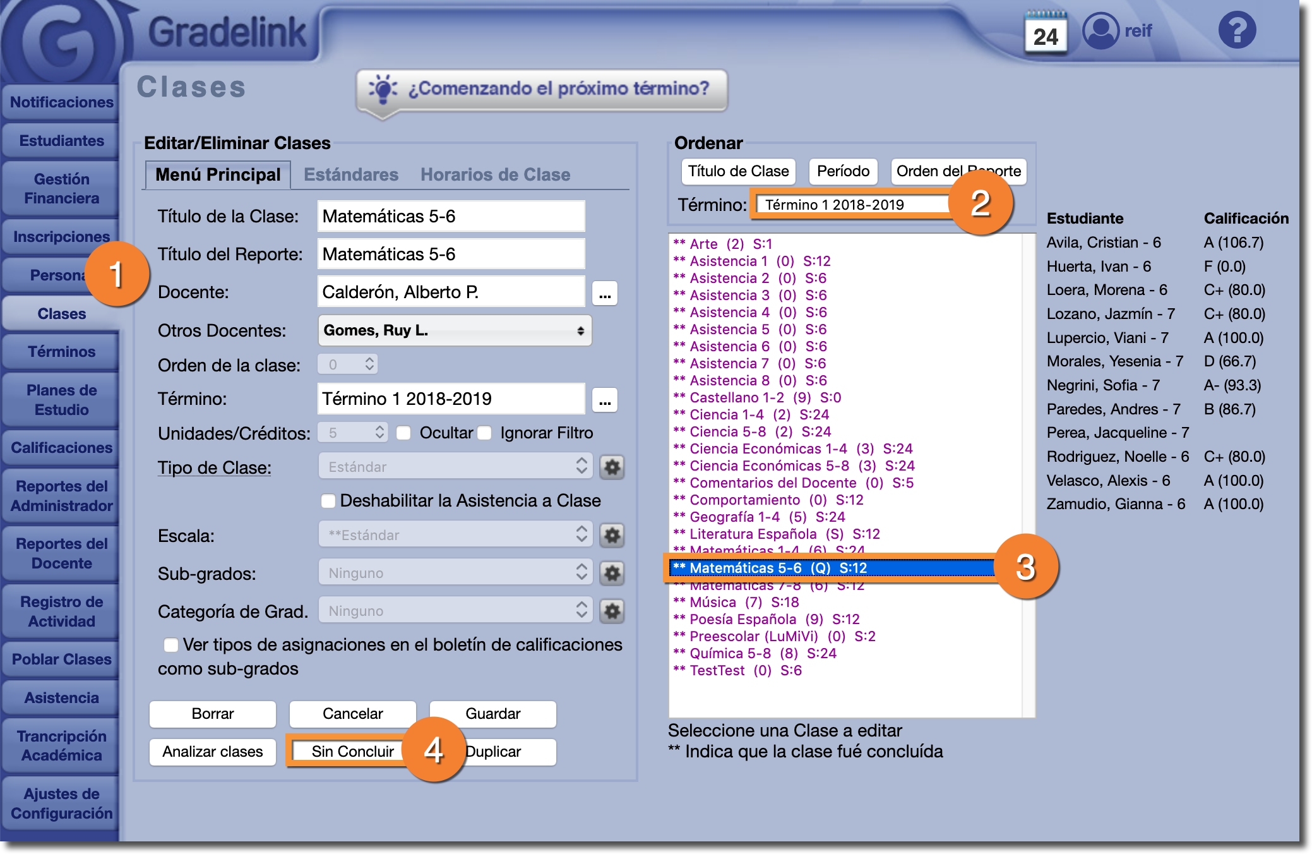Enable the Ocultar checkbox
1312x854 pixels.
(x=404, y=433)
